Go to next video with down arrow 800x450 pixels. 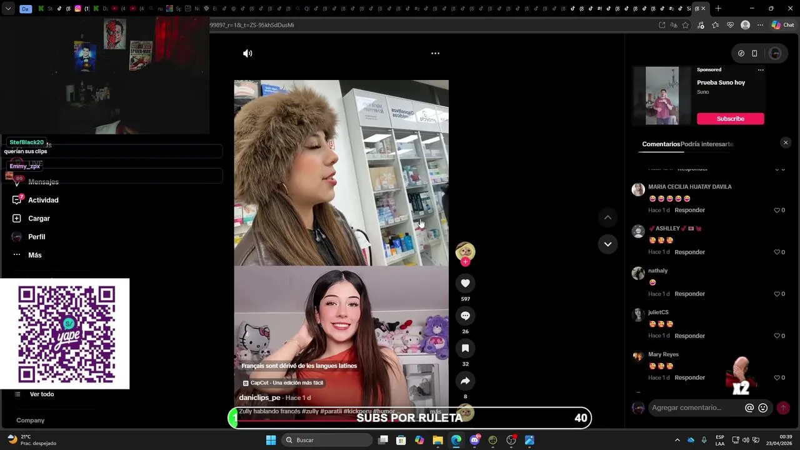coord(607,244)
